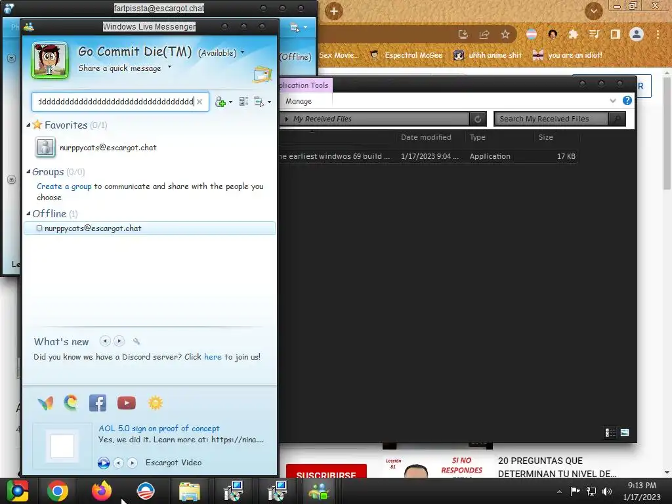
Task: Click My Received Files breadcrumb
Action: click(x=322, y=119)
